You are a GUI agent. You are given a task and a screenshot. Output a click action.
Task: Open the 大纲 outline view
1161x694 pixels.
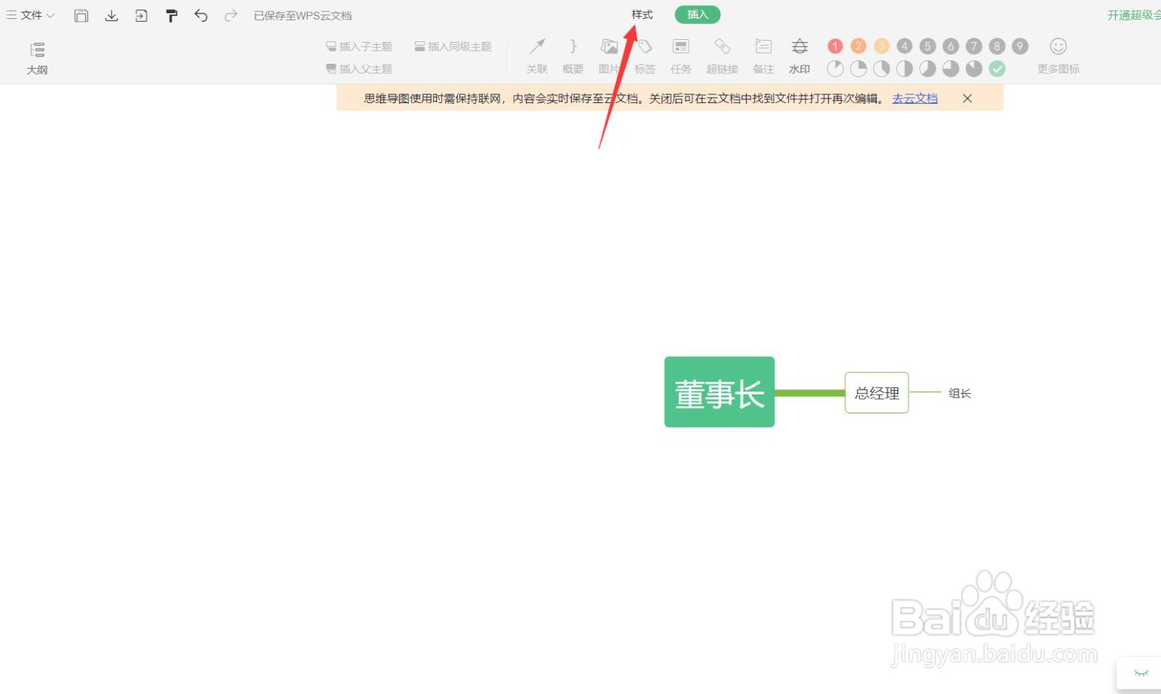point(37,58)
